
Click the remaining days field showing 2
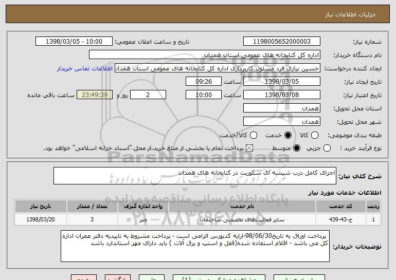(x=148, y=95)
